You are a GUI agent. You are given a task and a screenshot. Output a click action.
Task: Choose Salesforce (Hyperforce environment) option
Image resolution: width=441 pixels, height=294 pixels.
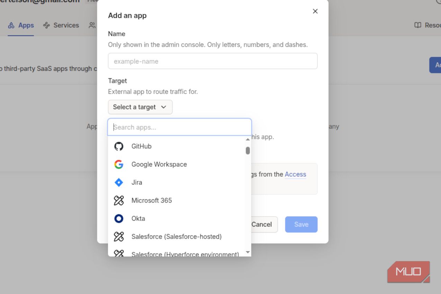point(177,252)
